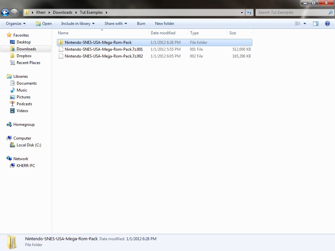This screenshot has height=251, width=335.
Task: Click the New folder button
Action: click(164, 24)
